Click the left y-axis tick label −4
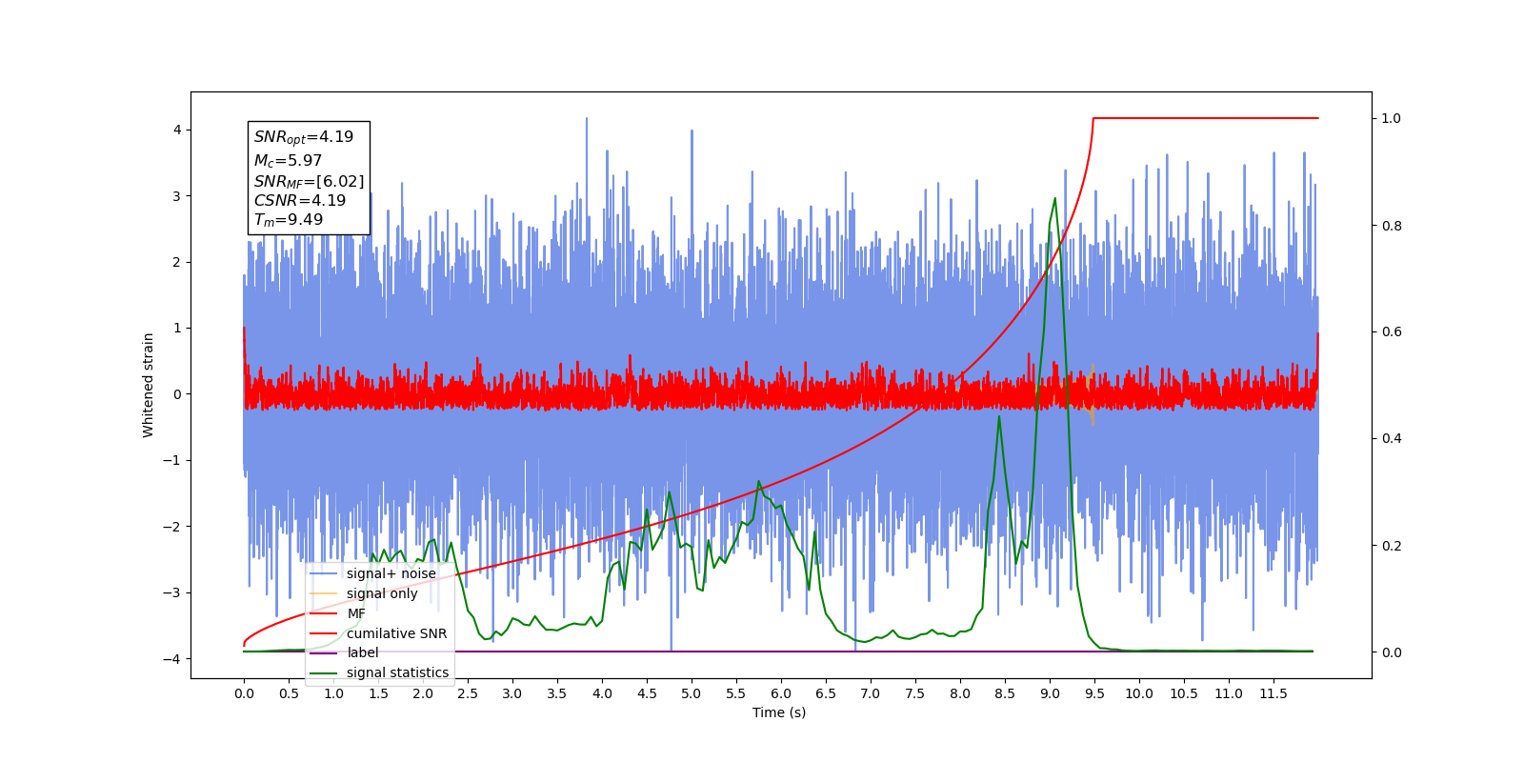Viewport: 1524px width, 762px height. point(173,659)
